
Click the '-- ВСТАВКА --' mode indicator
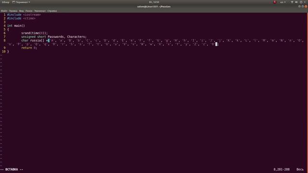click(12, 170)
